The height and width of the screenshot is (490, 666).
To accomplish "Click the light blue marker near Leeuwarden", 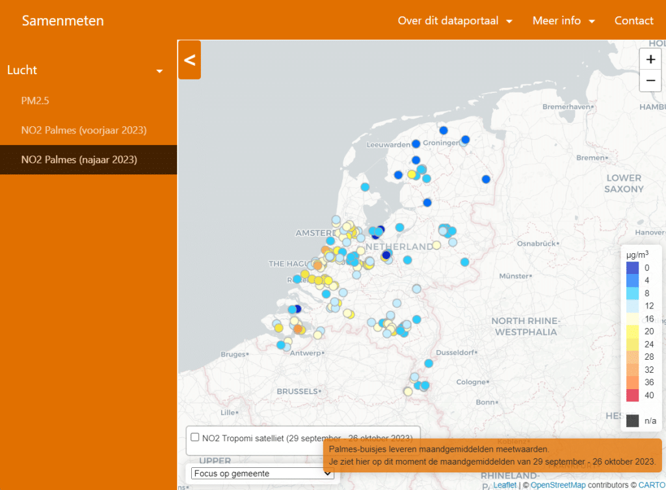I will 416,144.
